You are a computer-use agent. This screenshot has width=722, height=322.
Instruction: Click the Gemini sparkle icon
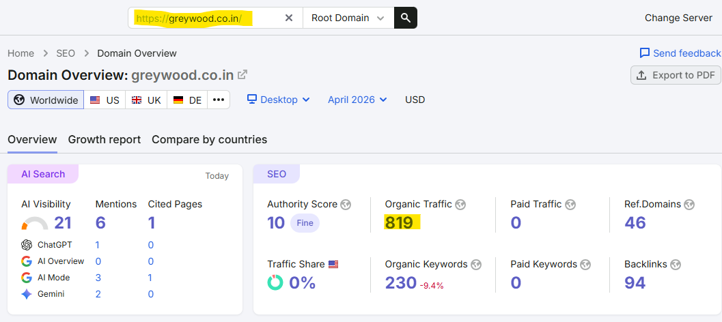[x=27, y=294]
